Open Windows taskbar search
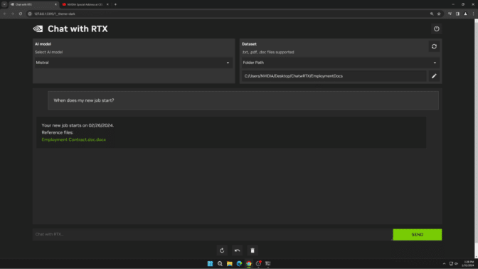 pos(220,263)
